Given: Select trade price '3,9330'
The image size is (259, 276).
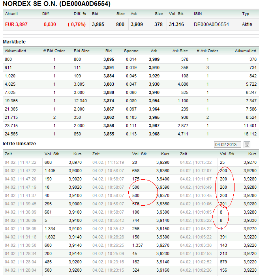Looking at the screenshot, I should click(250, 220).
